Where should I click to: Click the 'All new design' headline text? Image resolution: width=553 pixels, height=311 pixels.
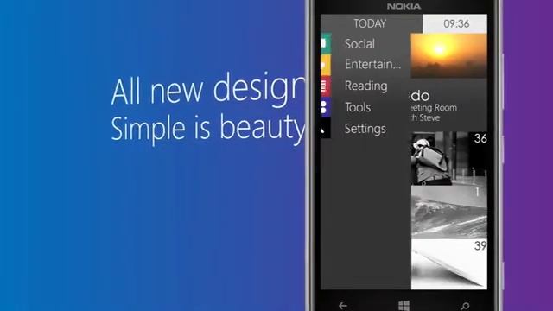(208, 90)
